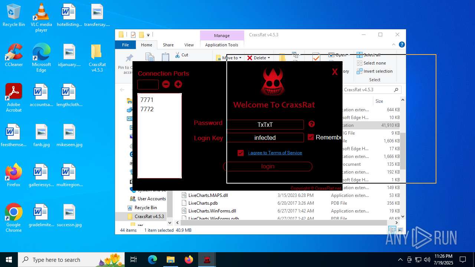Open hotellisting Word document on desktop
This screenshot has height=267, width=475.
69,16
